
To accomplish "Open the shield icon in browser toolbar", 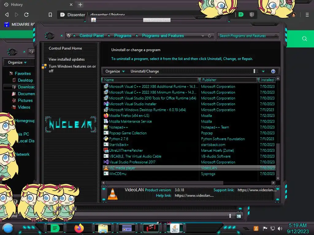I will [x=252, y=14].
